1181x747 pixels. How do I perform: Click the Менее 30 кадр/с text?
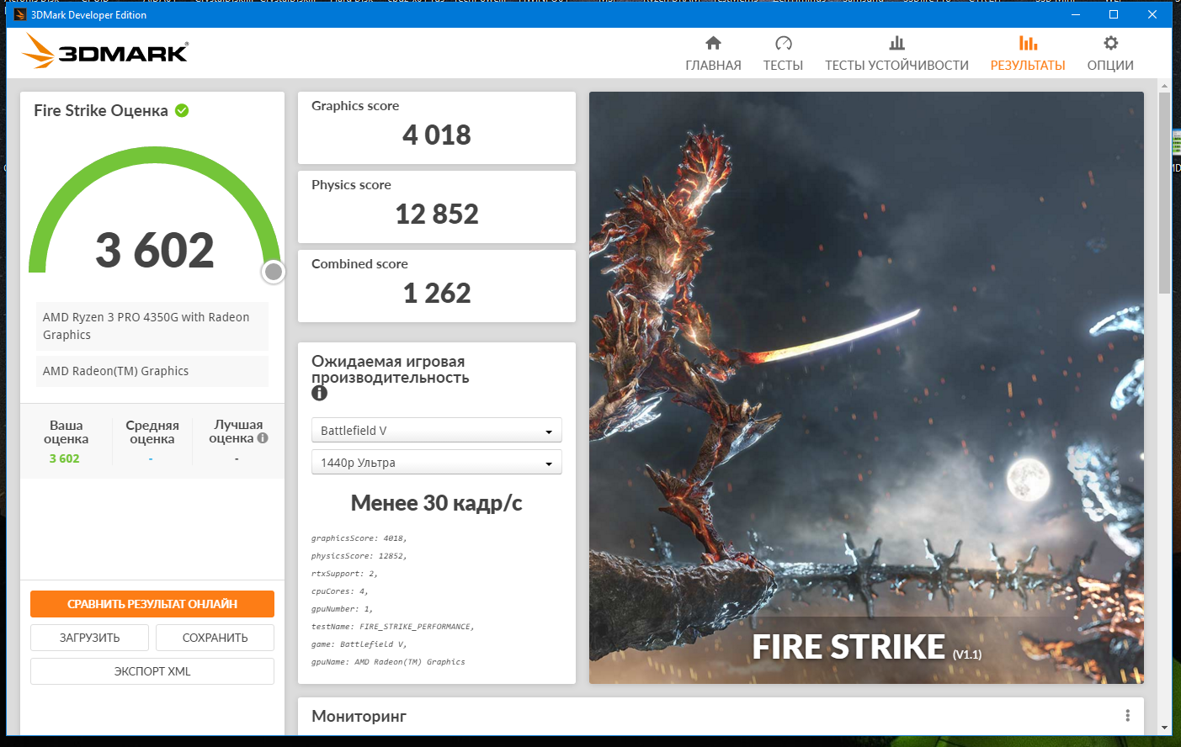[x=437, y=503]
